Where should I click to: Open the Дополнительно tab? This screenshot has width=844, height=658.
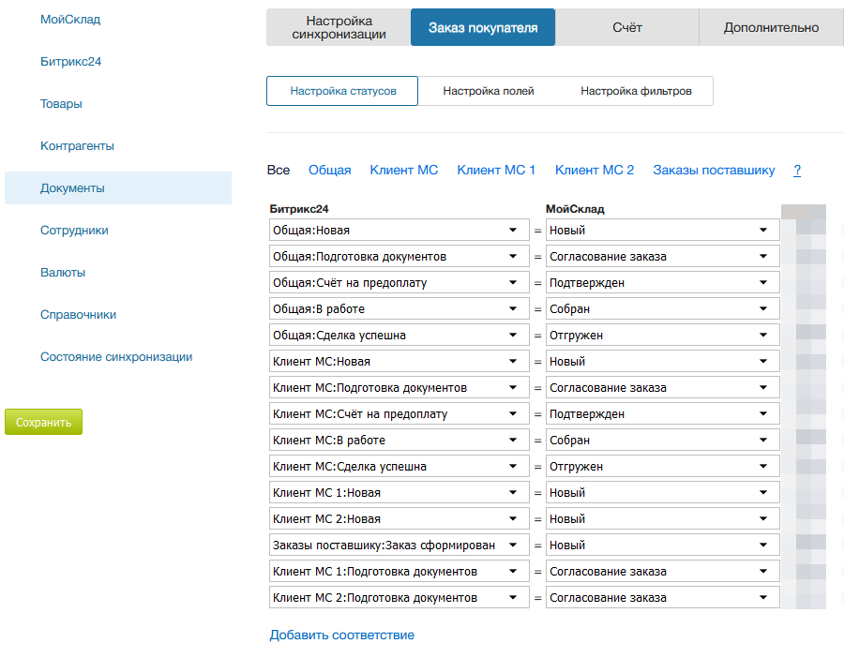tap(771, 28)
